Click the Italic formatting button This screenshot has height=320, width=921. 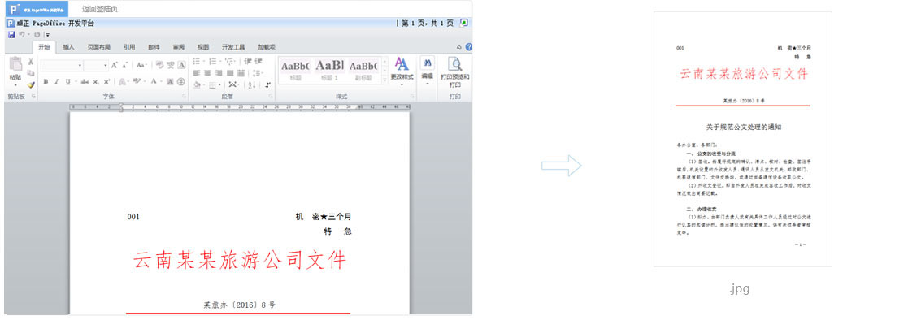[56, 81]
